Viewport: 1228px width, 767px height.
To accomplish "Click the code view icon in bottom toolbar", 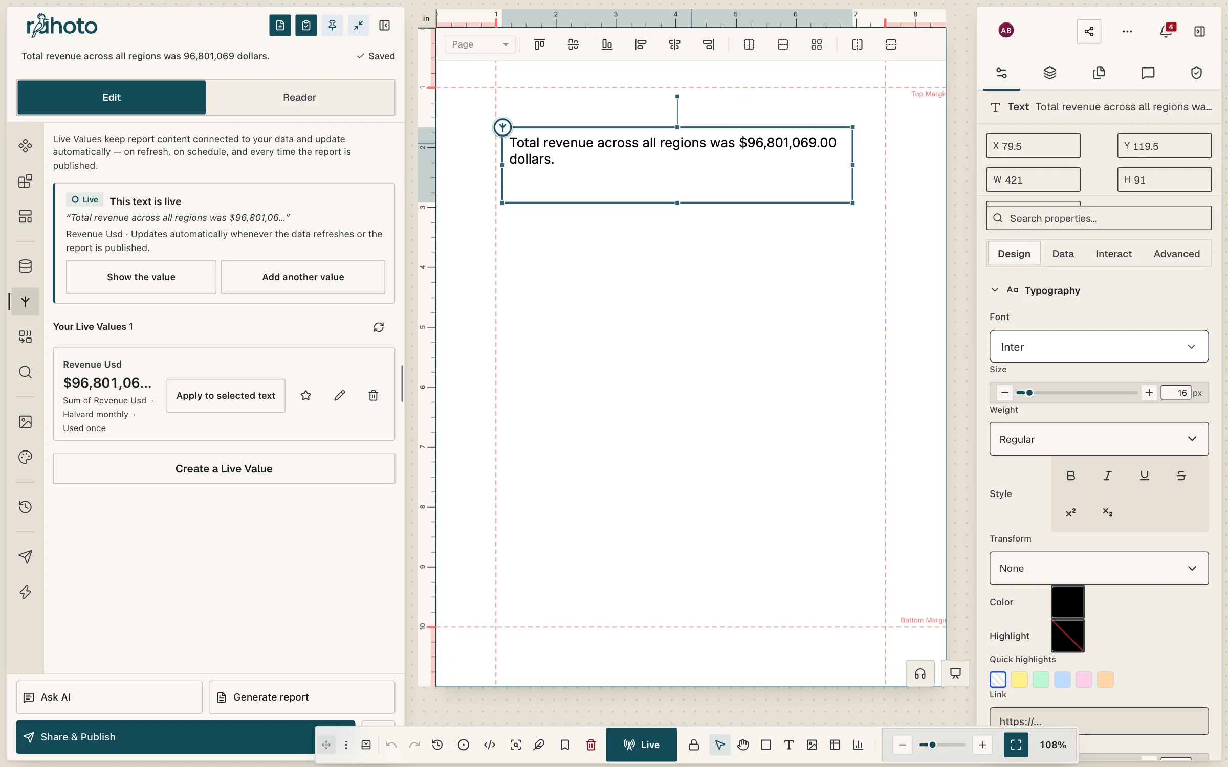I will (x=490, y=745).
